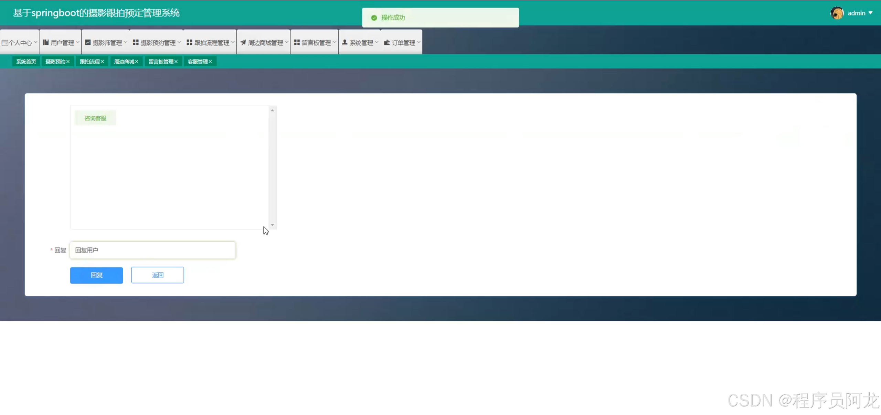Click the 返回 button

(157, 275)
